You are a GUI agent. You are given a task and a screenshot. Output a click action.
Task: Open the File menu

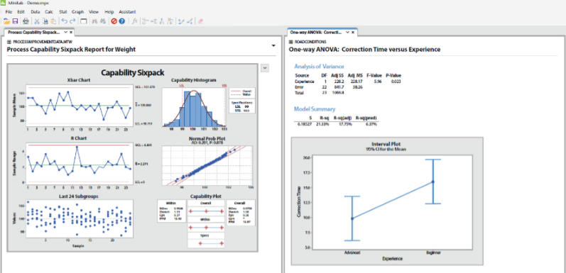(9, 12)
